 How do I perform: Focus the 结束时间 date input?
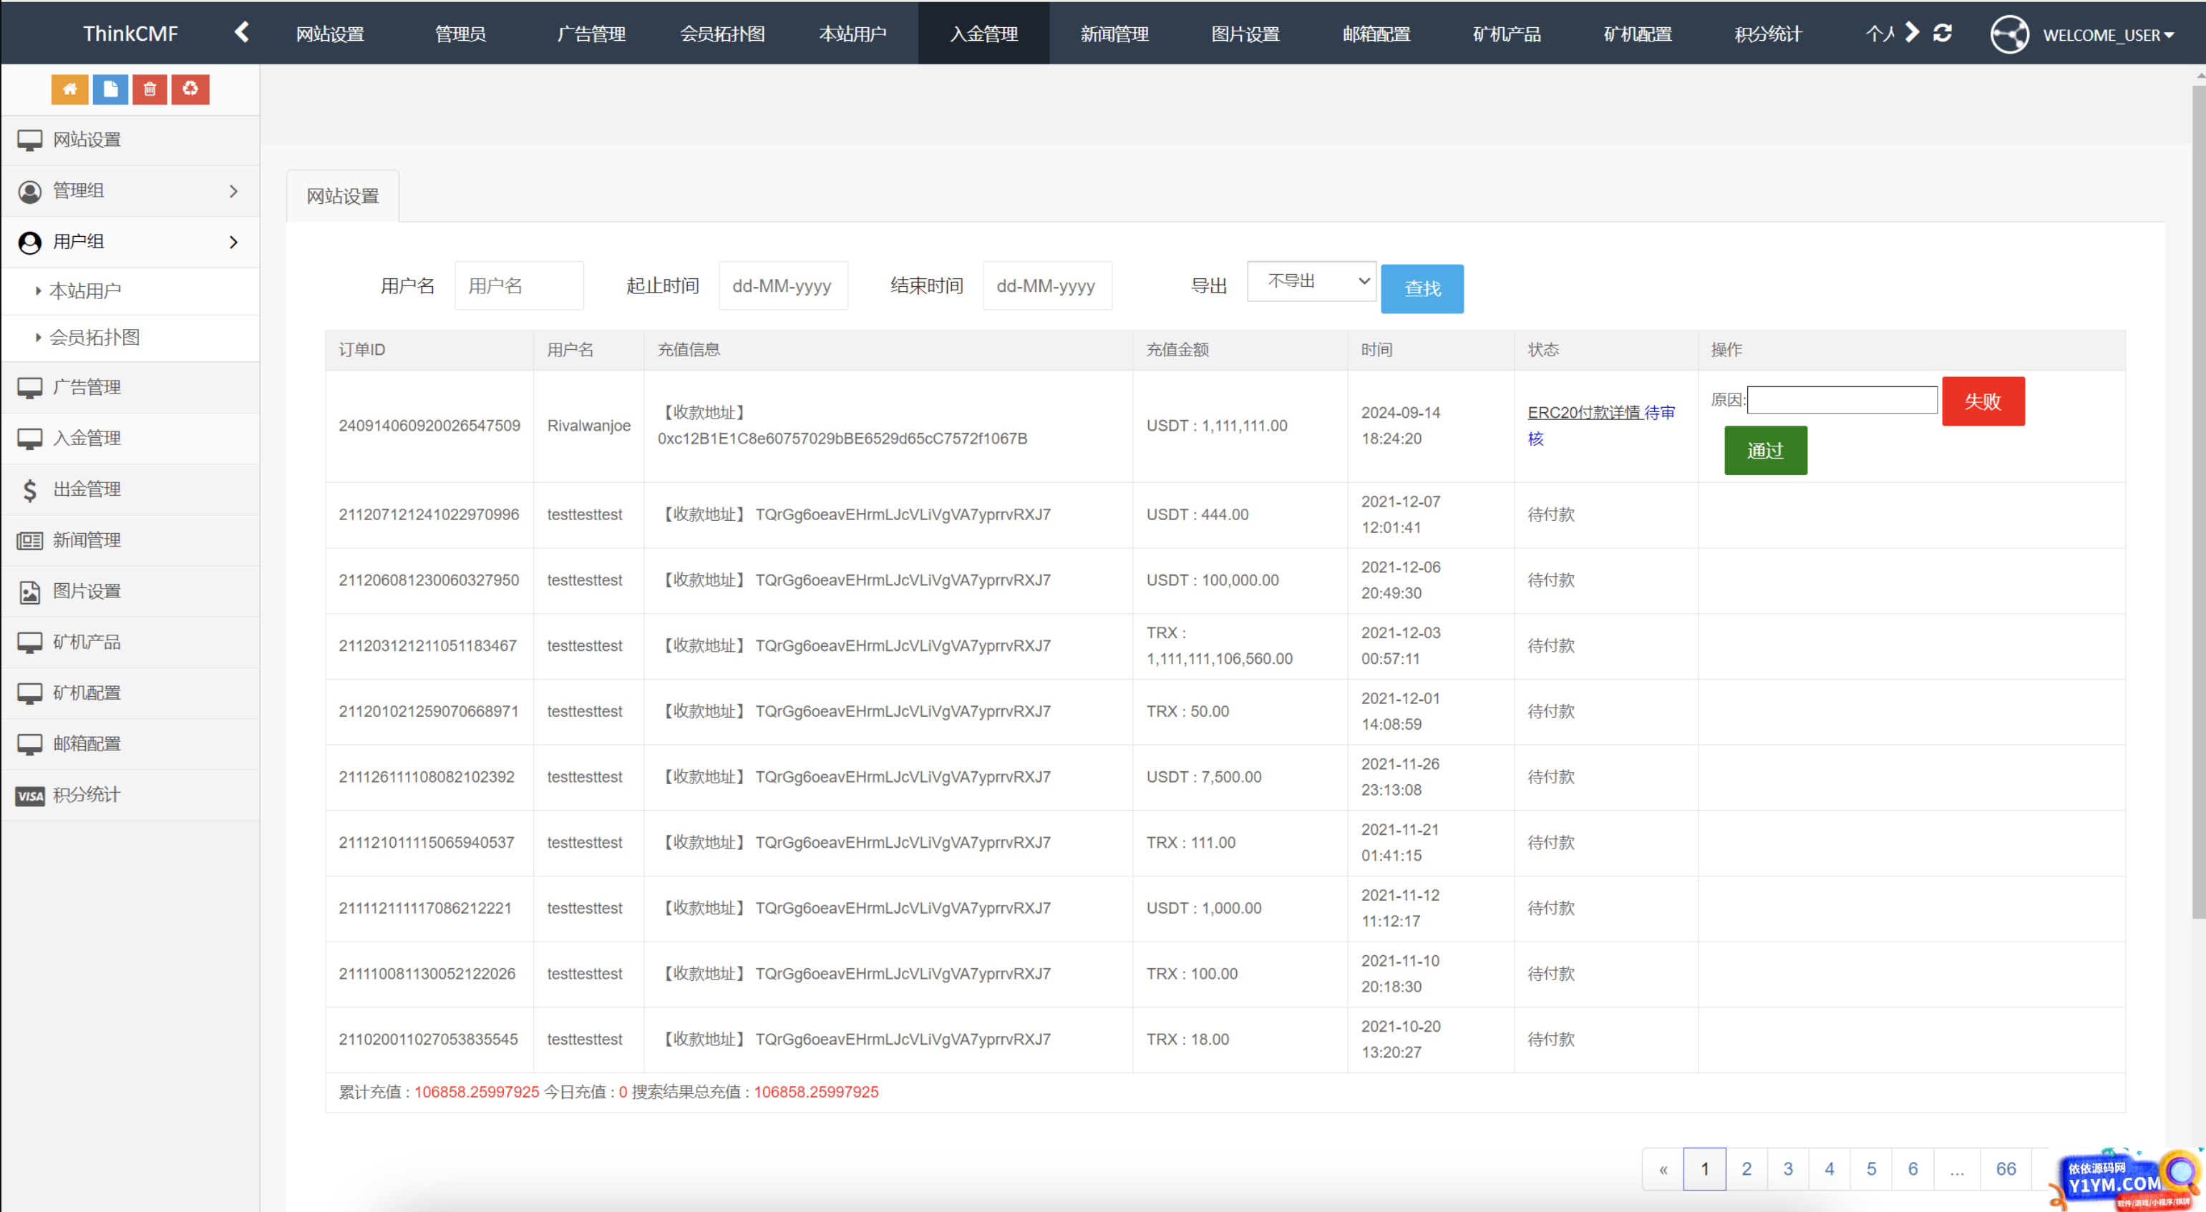(1046, 286)
